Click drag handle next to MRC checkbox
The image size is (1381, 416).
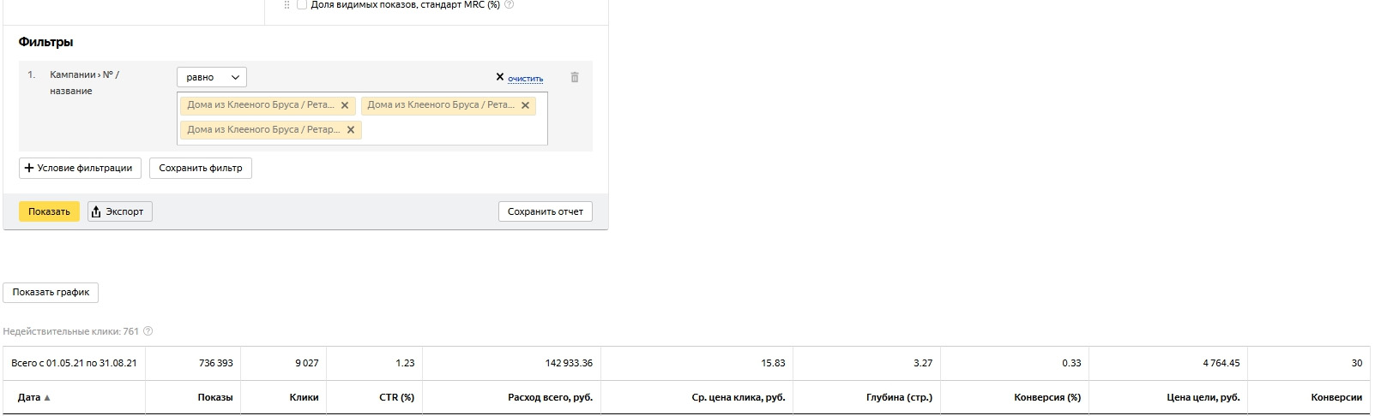point(286,4)
